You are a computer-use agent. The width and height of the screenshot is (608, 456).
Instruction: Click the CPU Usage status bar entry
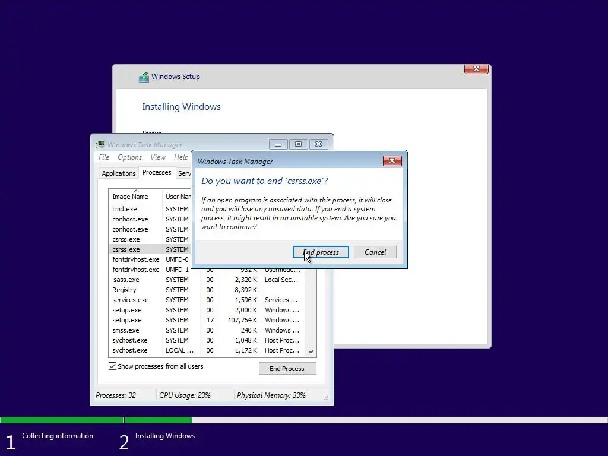[x=185, y=395]
